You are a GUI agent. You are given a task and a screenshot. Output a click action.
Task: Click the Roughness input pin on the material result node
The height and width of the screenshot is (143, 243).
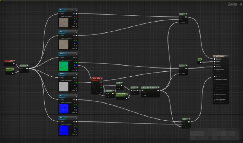coord(215,67)
